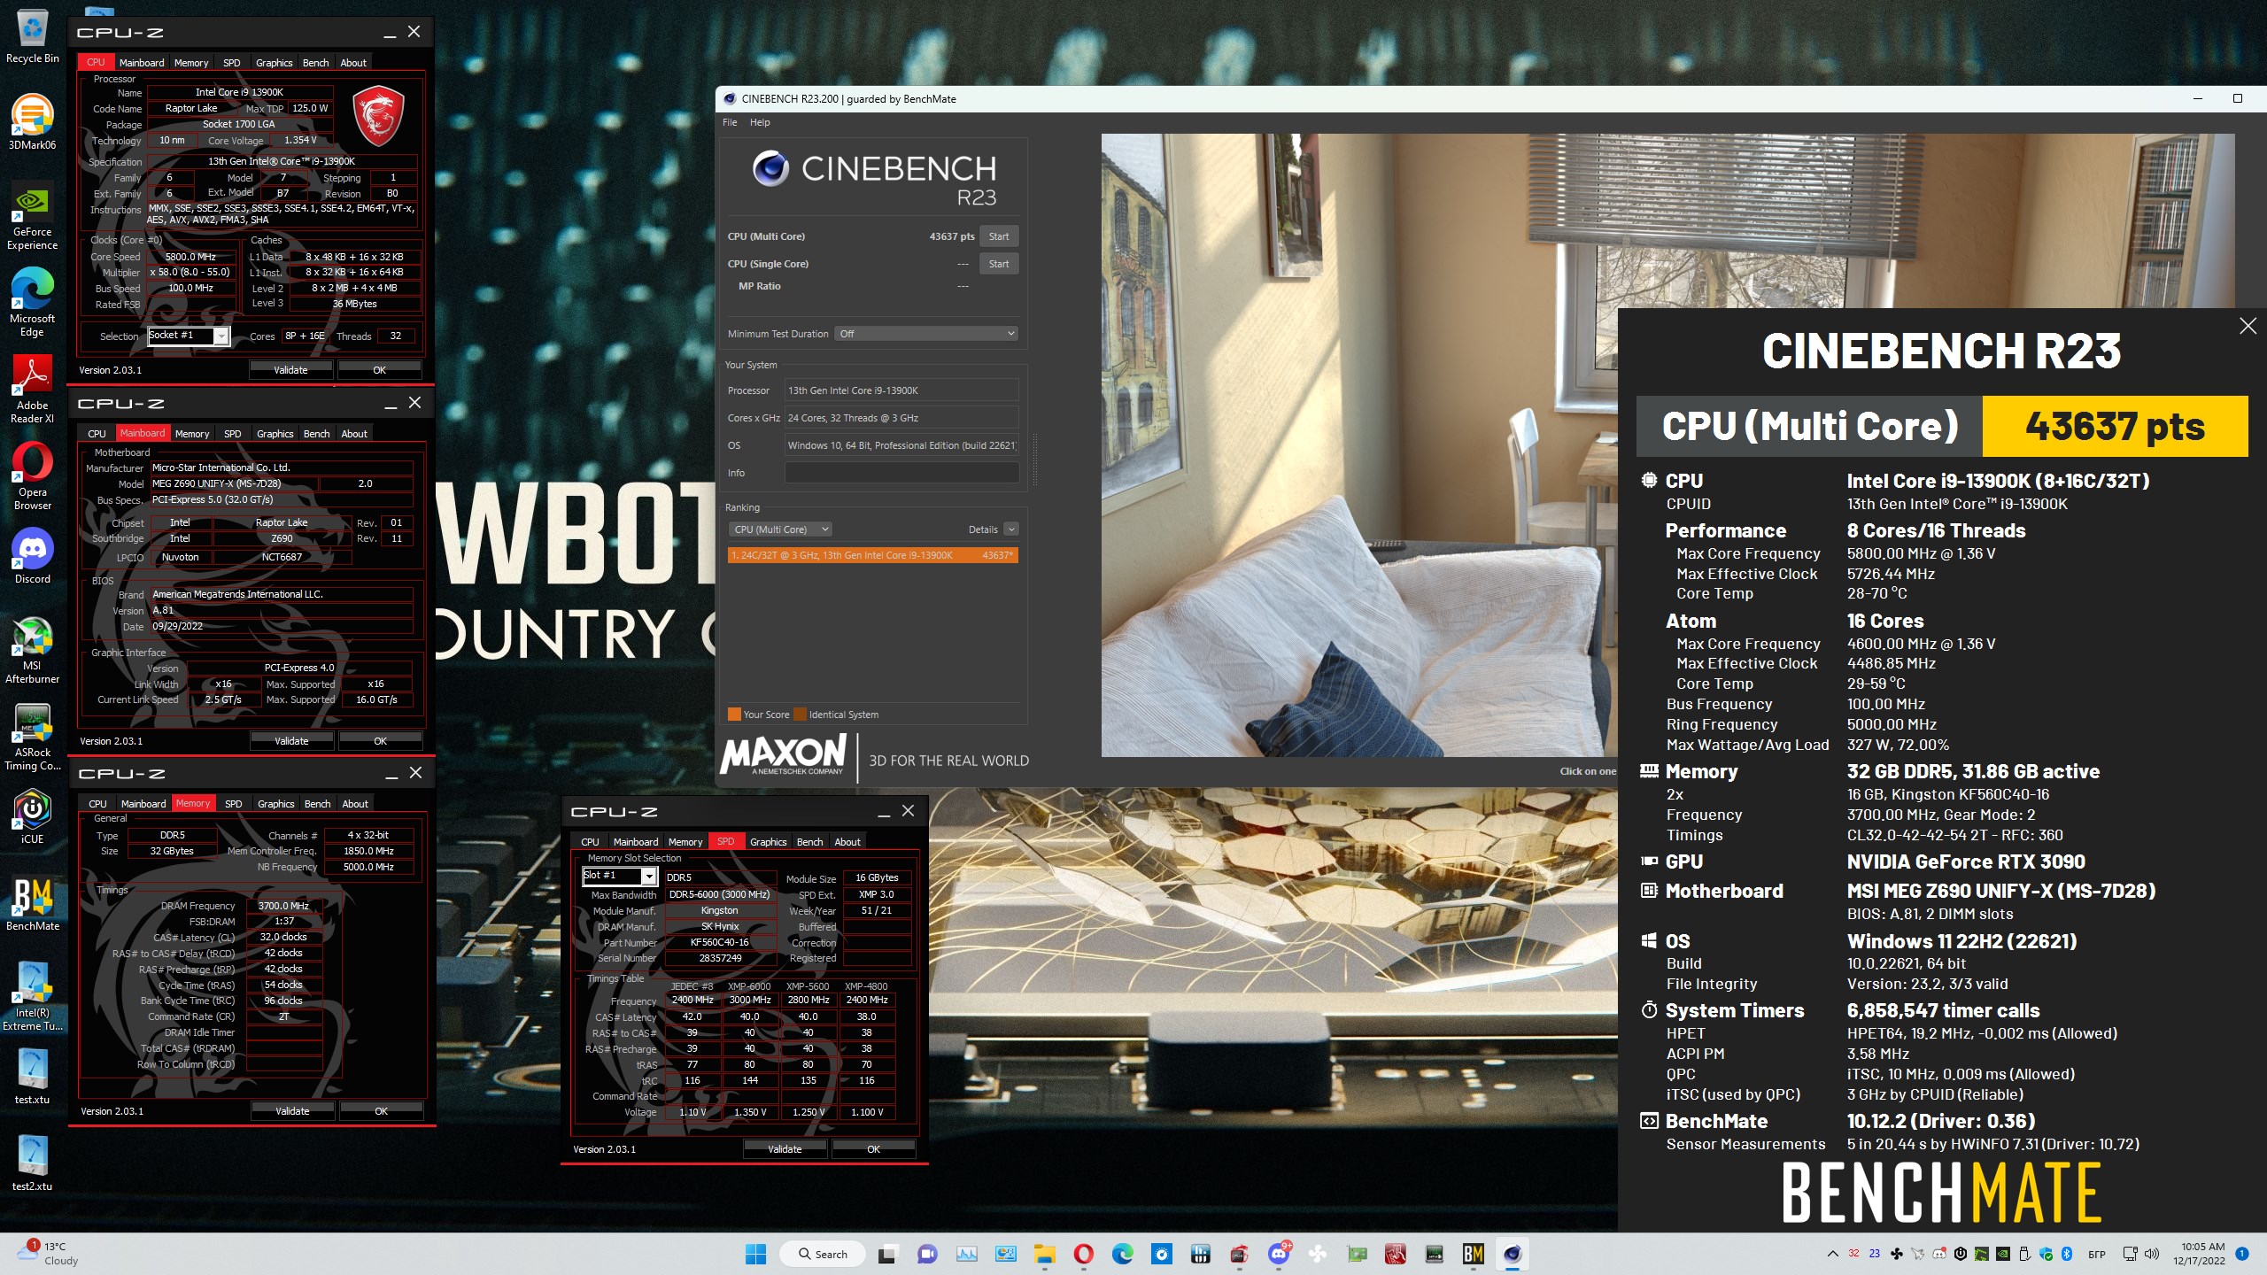2267x1275 pixels.
Task: Switch to Cinebench in the taskbar
Action: pyautogui.click(x=1512, y=1254)
